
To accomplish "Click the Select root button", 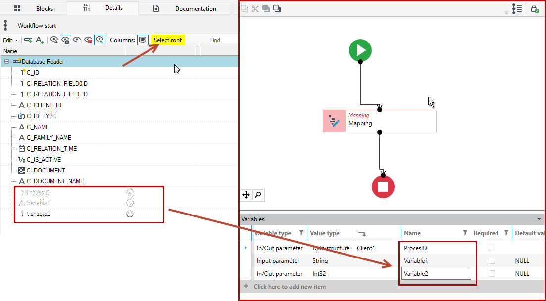I will pos(168,40).
